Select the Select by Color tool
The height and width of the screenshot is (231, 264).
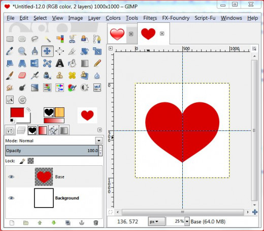pyautogui.click(x=60, y=39)
